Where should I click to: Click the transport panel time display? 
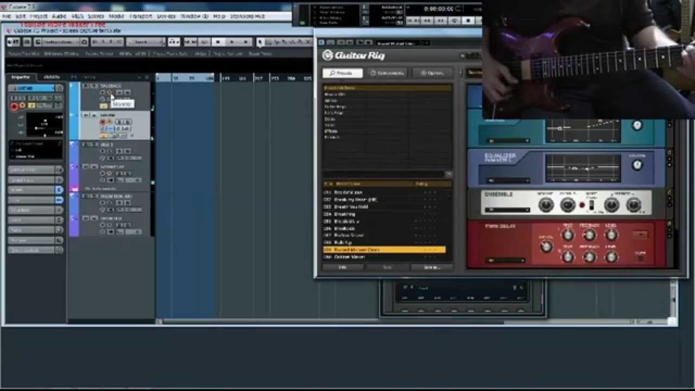click(x=438, y=9)
